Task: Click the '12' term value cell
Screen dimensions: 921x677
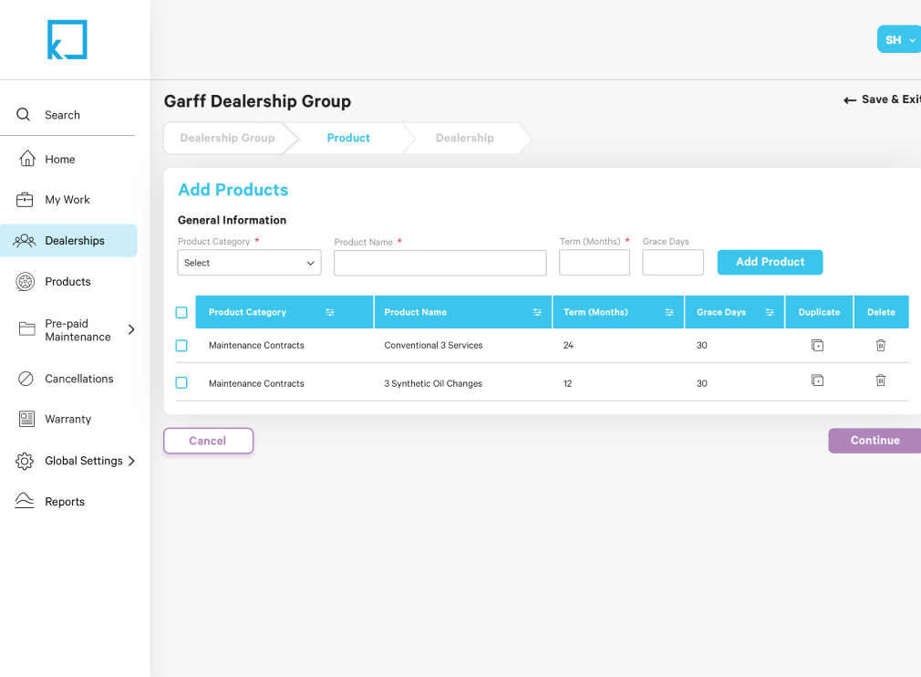Action: point(567,383)
